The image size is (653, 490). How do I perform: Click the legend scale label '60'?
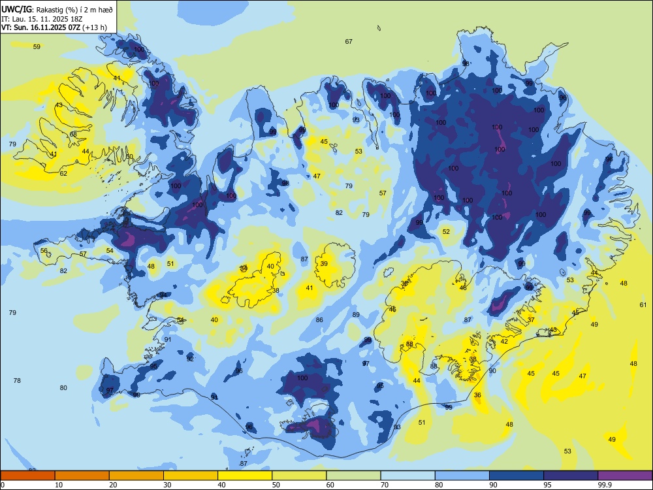330,485
